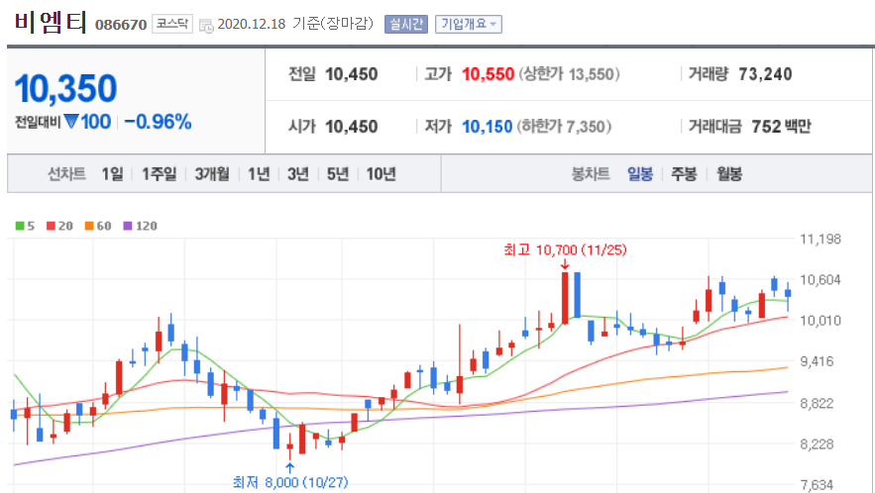Click the 실시간 button

[x=405, y=24]
